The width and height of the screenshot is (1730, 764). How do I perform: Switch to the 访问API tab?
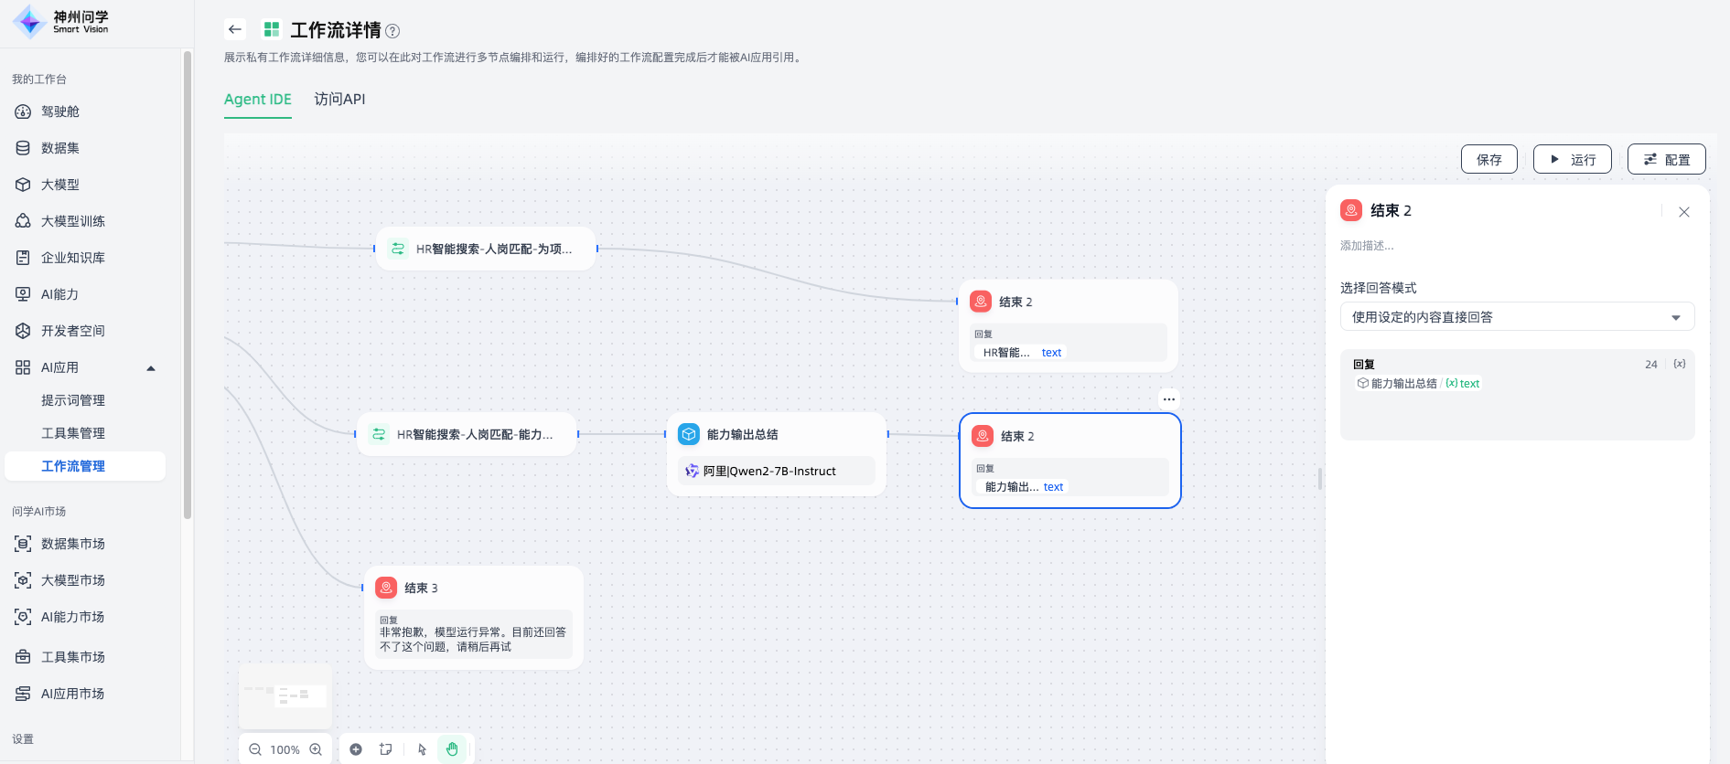(339, 100)
